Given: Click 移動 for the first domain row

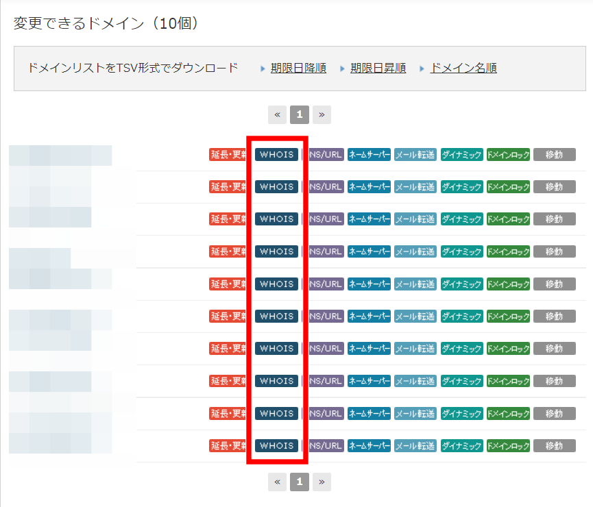Looking at the screenshot, I should point(555,155).
